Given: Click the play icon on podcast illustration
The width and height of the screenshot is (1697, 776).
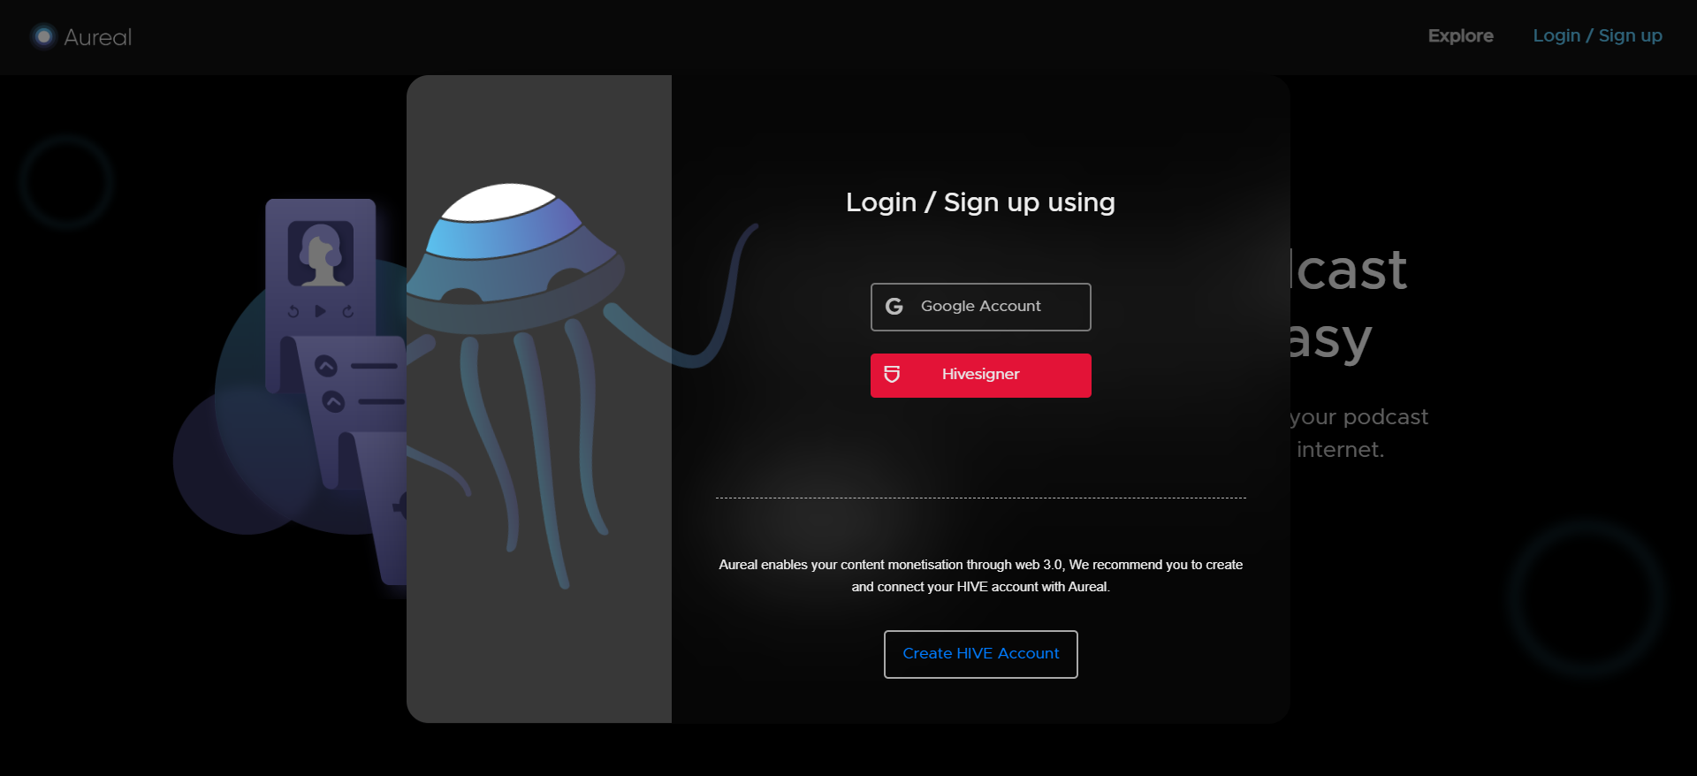Looking at the screenshot, I should (321, 311).
